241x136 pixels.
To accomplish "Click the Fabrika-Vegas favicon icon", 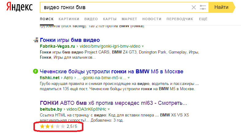I will [36, 40].
